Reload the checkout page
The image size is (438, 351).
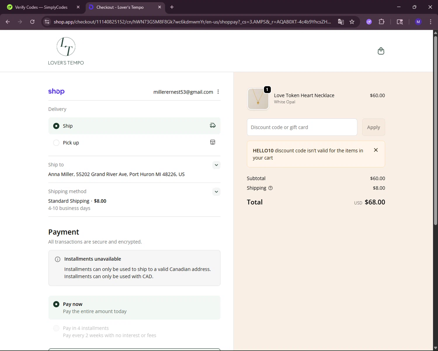[32, 22]
